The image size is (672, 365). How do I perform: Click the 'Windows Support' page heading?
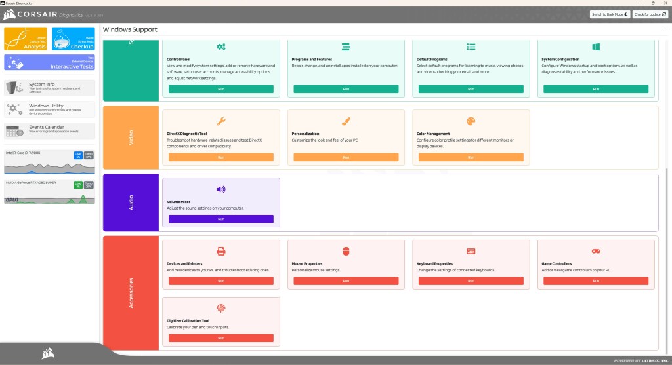[x=130, y=29]
